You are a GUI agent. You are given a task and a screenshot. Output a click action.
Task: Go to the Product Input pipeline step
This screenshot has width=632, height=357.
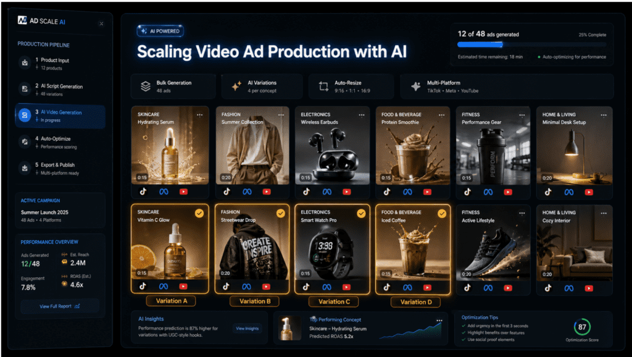pyautogui.click(x=60, y=64)
